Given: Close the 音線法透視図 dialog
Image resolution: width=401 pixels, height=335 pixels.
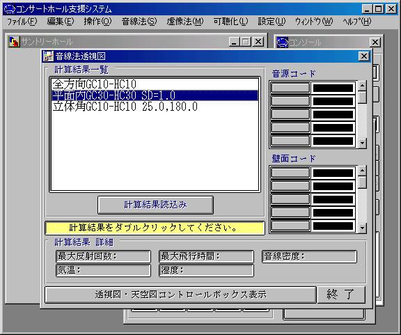Looking at the screenshot, I should 363,56.
